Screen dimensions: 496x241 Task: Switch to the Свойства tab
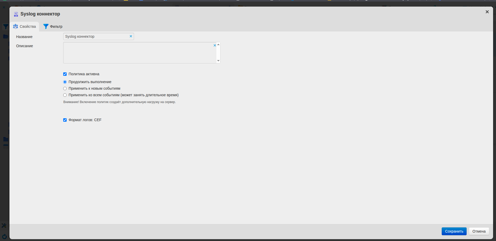pos(25,26)
